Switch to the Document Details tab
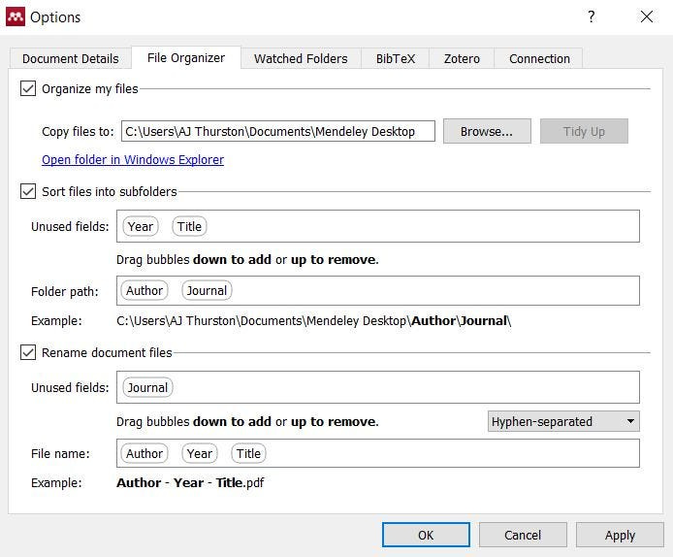This screenshot has height=557, width=673. click(71, 58)
